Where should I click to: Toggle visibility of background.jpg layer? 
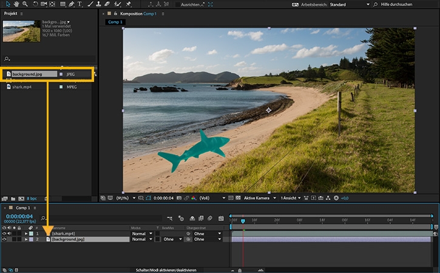click(5, 240)
